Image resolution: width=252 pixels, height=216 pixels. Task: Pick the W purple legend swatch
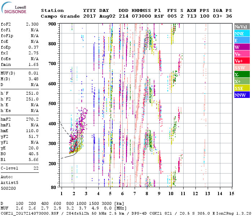pos(242,47)
